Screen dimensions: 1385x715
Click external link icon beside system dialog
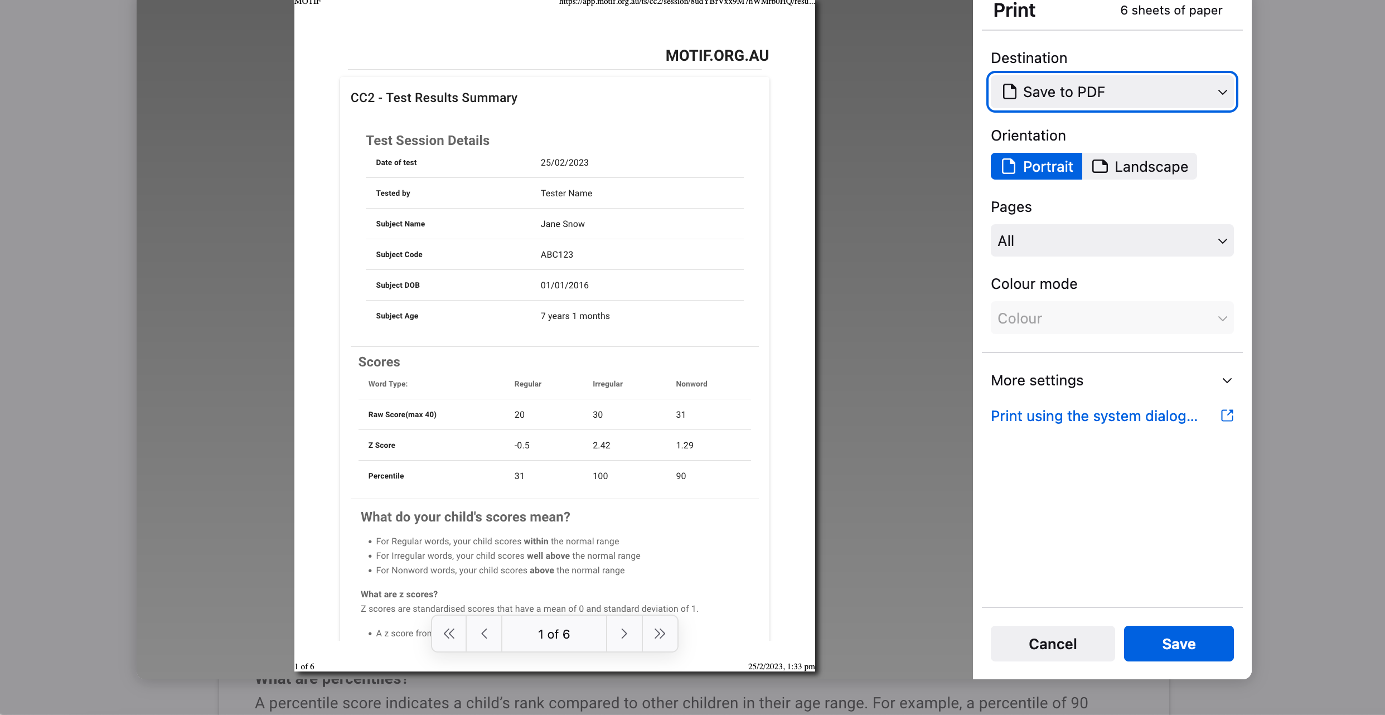(1227, 416)
